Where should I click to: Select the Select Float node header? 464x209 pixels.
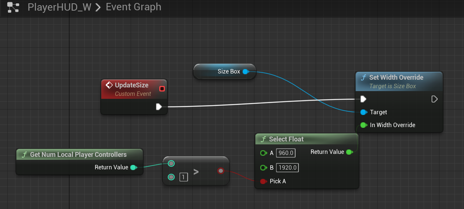click(307, 139)
